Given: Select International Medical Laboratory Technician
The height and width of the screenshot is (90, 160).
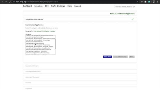Looking at the screenshot, I should [38, 49].
